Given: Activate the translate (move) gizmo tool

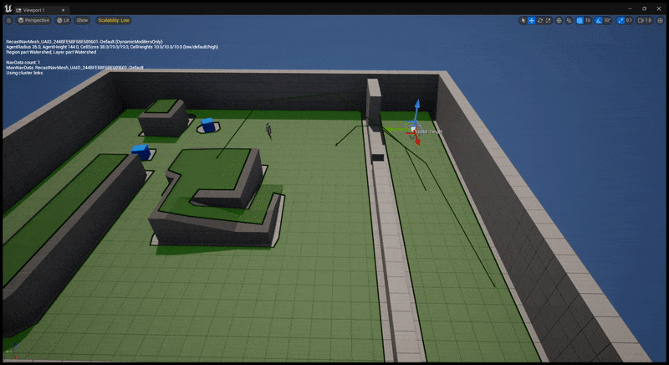Looking at the screenshot, I should 532,20.
